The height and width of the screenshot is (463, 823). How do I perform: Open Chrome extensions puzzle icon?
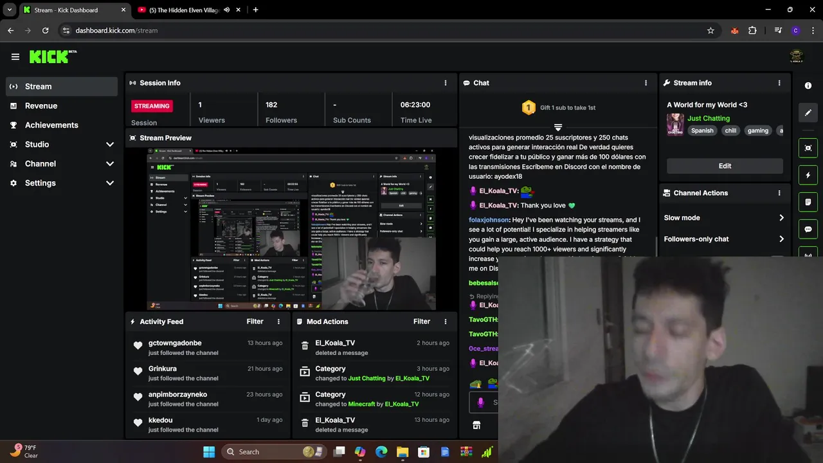pyautogui.click(x=752, y=30)
